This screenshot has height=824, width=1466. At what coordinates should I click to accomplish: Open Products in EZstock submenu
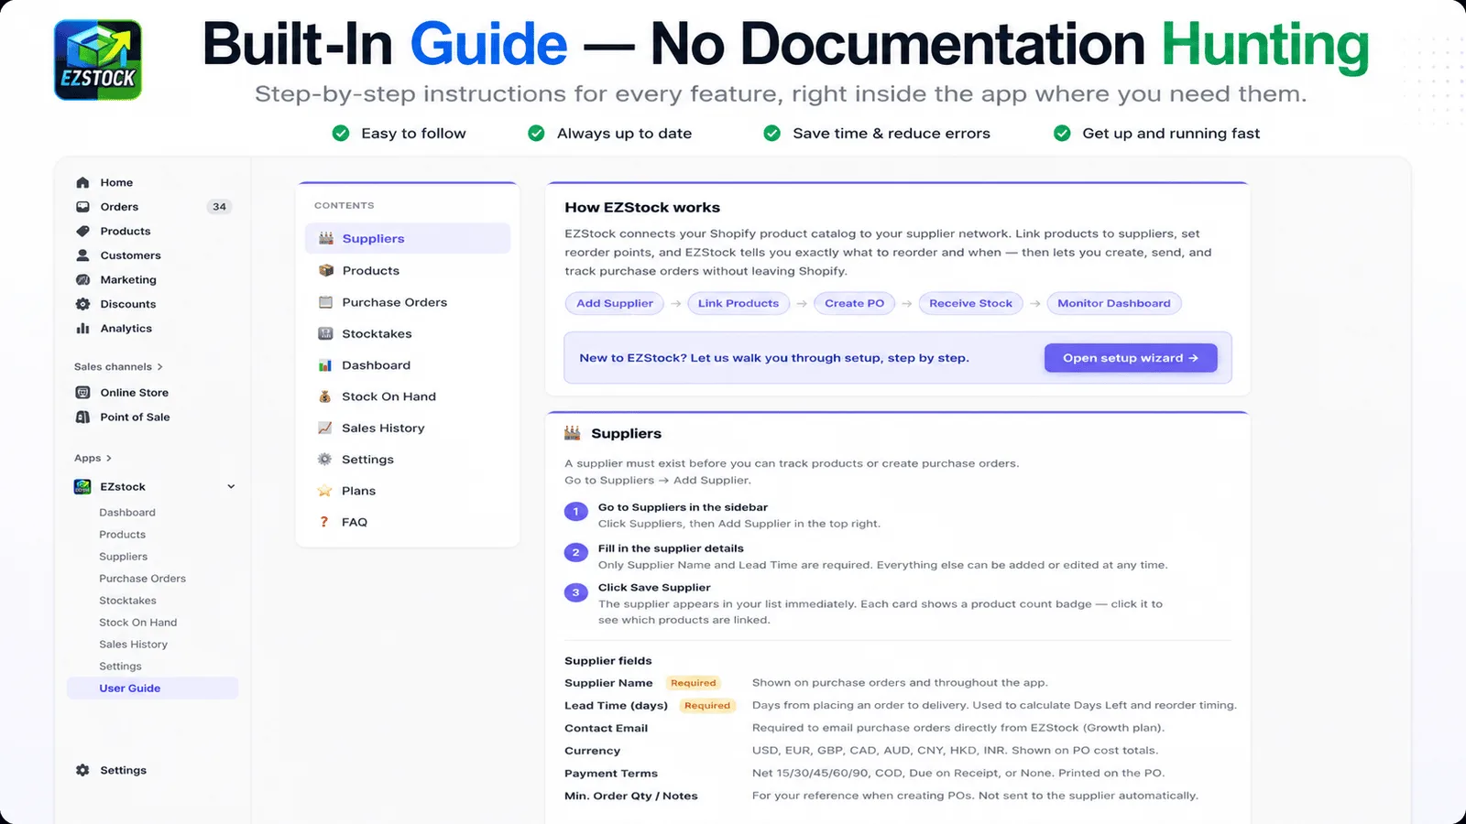(x=122, y=535)
